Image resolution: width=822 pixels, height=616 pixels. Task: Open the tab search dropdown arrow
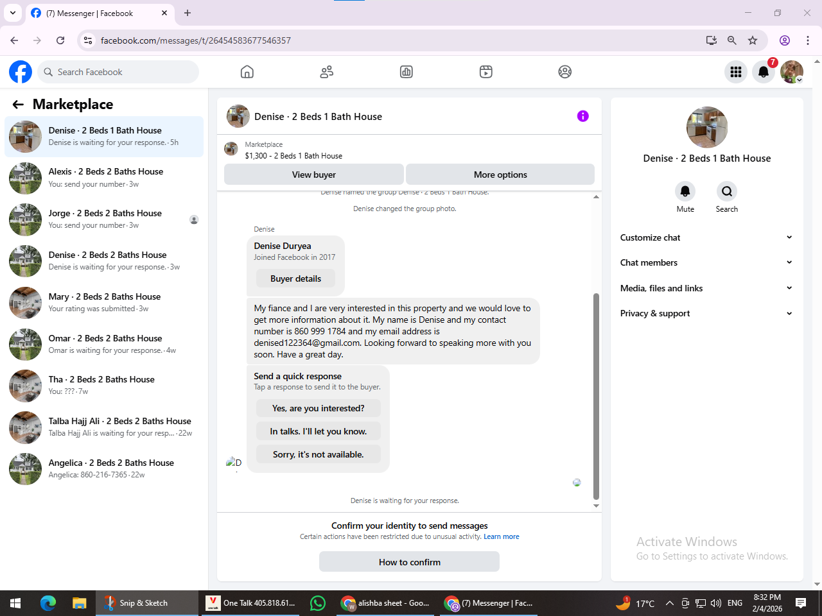pyautogui.click(x=13, y=13)
